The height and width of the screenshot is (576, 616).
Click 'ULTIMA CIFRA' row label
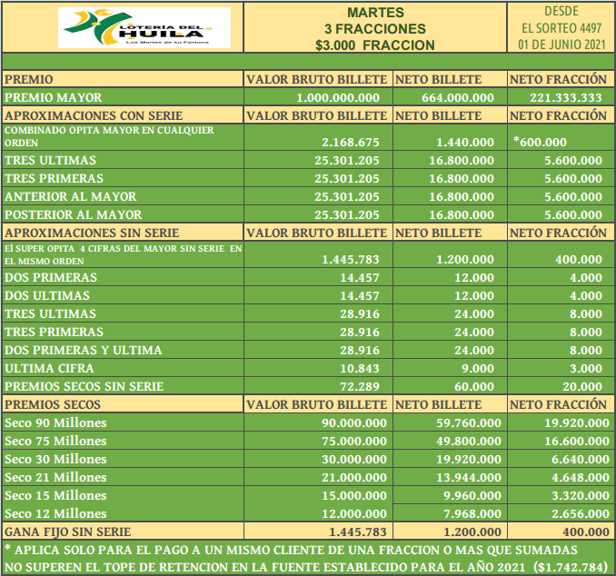point(49,368)
